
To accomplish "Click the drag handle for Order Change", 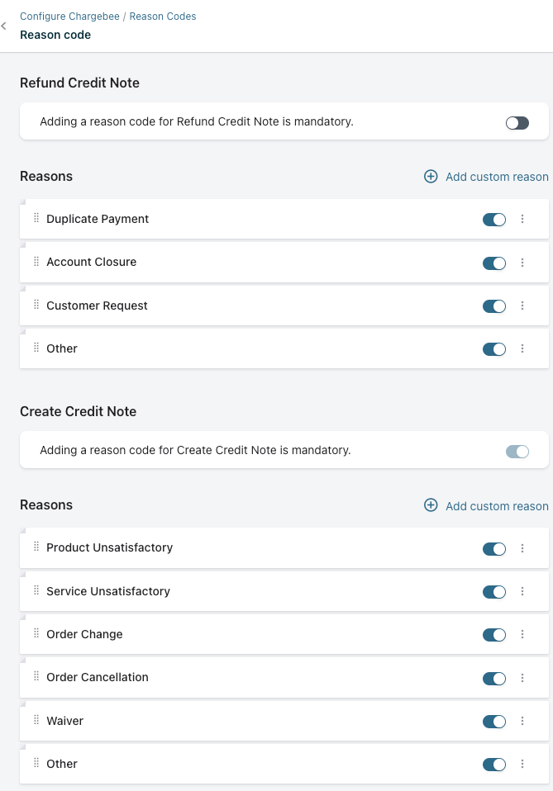I will pos(36,634).
